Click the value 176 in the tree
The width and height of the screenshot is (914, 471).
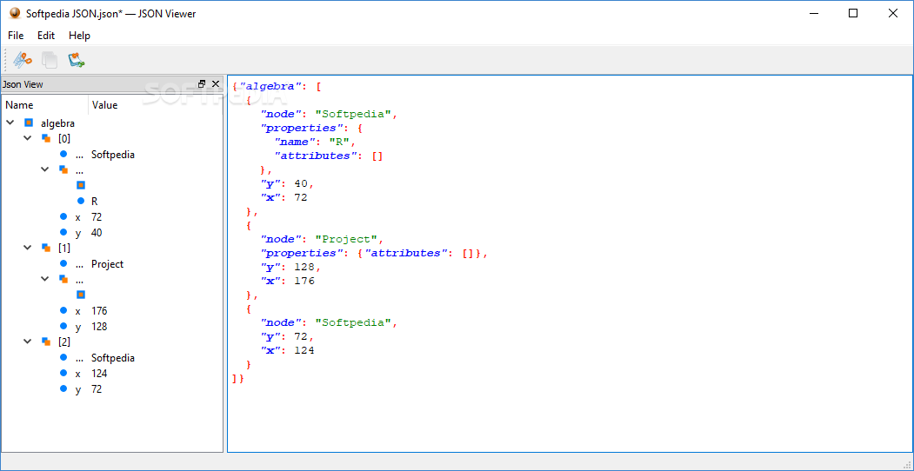[100, 310]
